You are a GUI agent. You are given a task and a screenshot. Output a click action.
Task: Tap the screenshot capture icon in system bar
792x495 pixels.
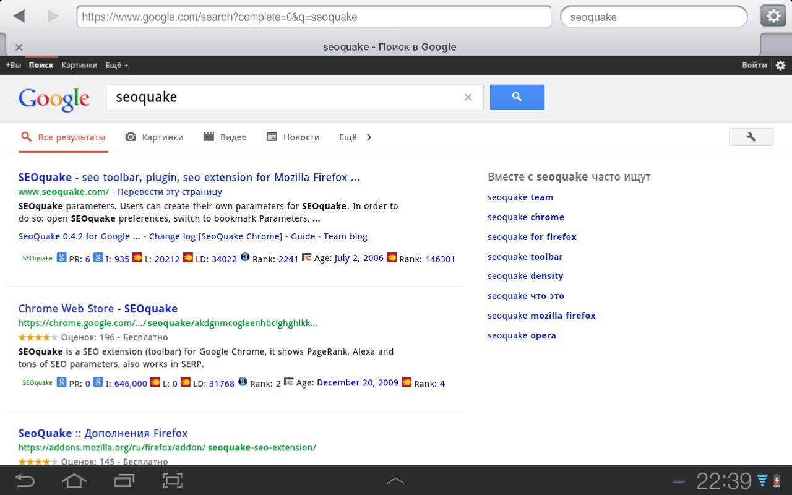(173, 480)
